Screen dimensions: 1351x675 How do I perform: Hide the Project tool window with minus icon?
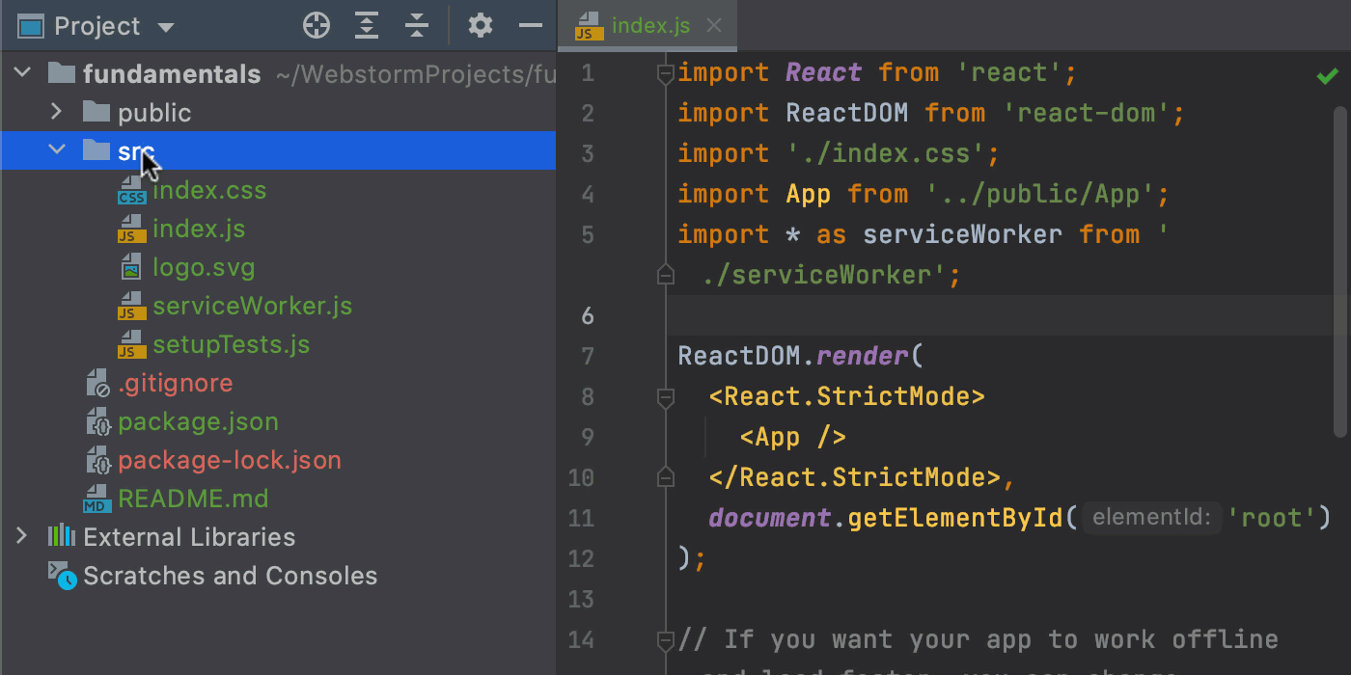[x=531, y=25]
